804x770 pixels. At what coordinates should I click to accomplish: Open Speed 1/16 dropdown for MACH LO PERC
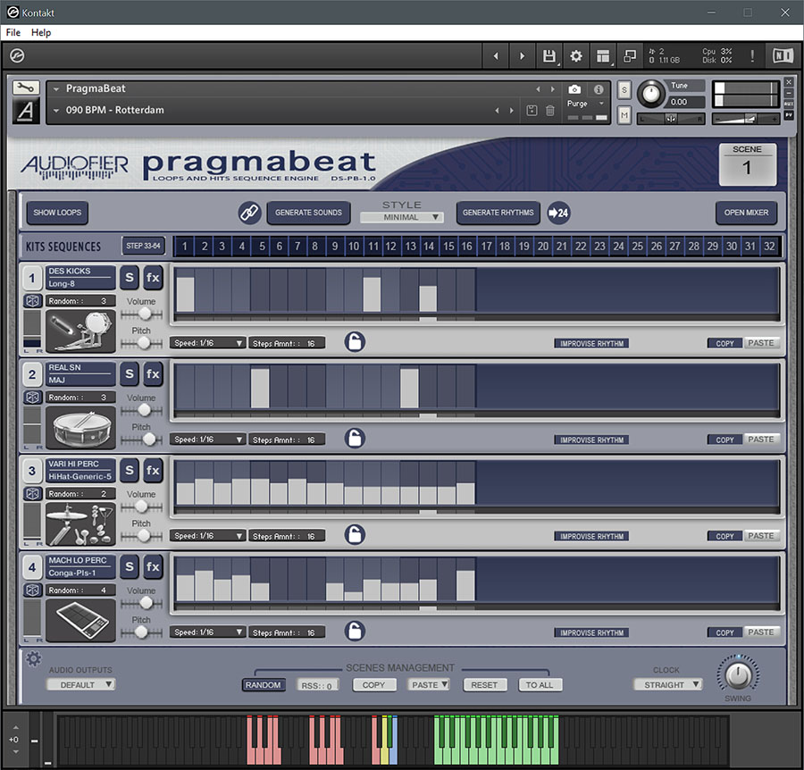pos(207,632)
